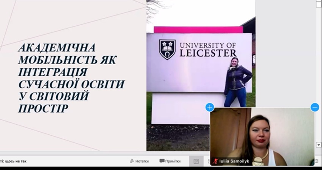Select the slide title АКАДЕМІЧНА МОБІЛЬНІСТЬ text
Screen dimensions: 322x170
pyautogui.click(x=71, y=78)
